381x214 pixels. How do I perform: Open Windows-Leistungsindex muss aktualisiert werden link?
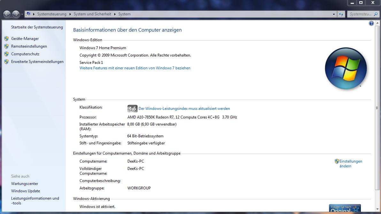click(184, 109)
